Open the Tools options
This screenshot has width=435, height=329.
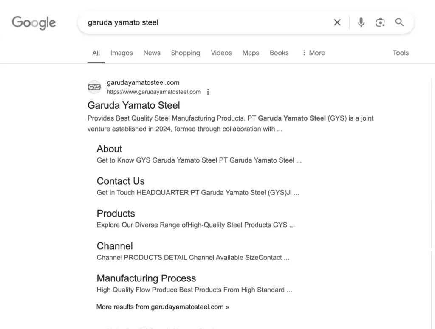400,53
